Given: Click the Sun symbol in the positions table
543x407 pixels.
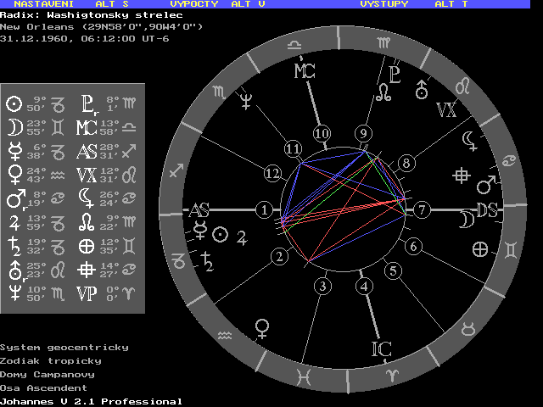Looking at the screenshot, I should 14,104.
